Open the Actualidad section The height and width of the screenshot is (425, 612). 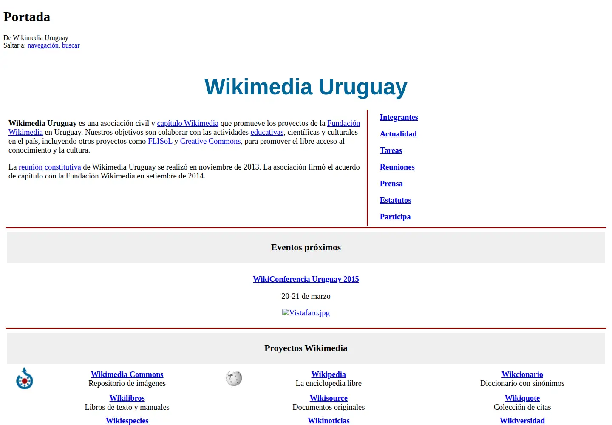[398, 134]
